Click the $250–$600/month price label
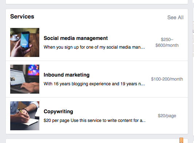 167,42
